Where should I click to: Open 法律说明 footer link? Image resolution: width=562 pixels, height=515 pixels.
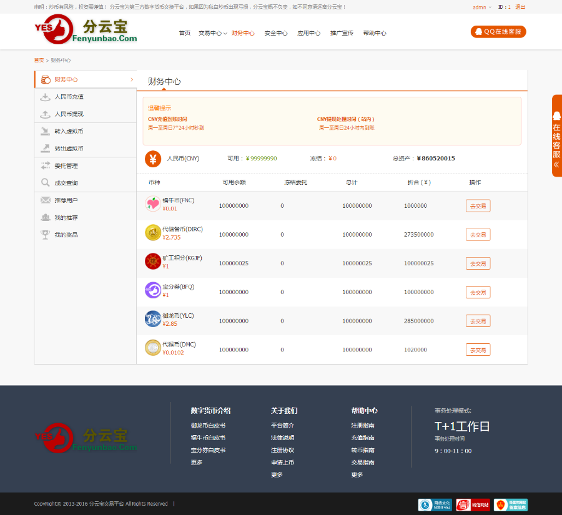(x=282, y=438)
